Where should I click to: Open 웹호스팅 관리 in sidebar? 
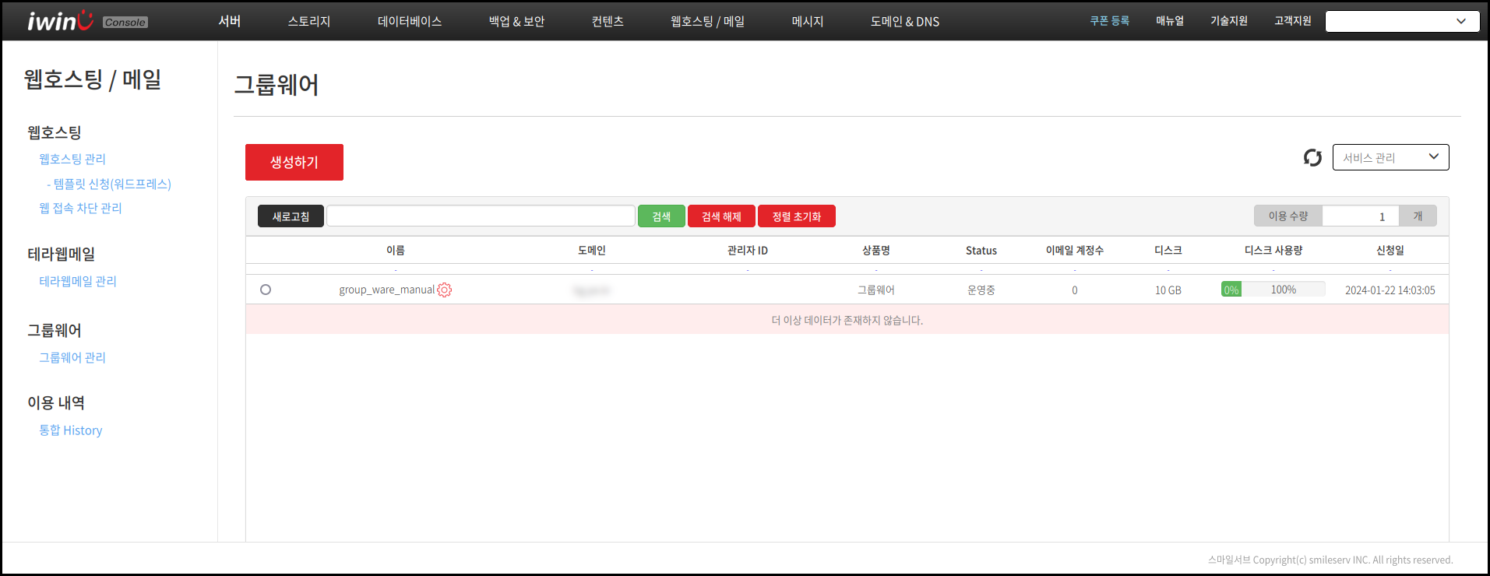72,159
